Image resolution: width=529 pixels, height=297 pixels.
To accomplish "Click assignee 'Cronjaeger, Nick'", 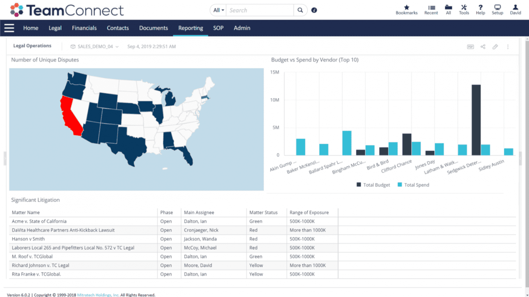I will click(x=201, y=230).
